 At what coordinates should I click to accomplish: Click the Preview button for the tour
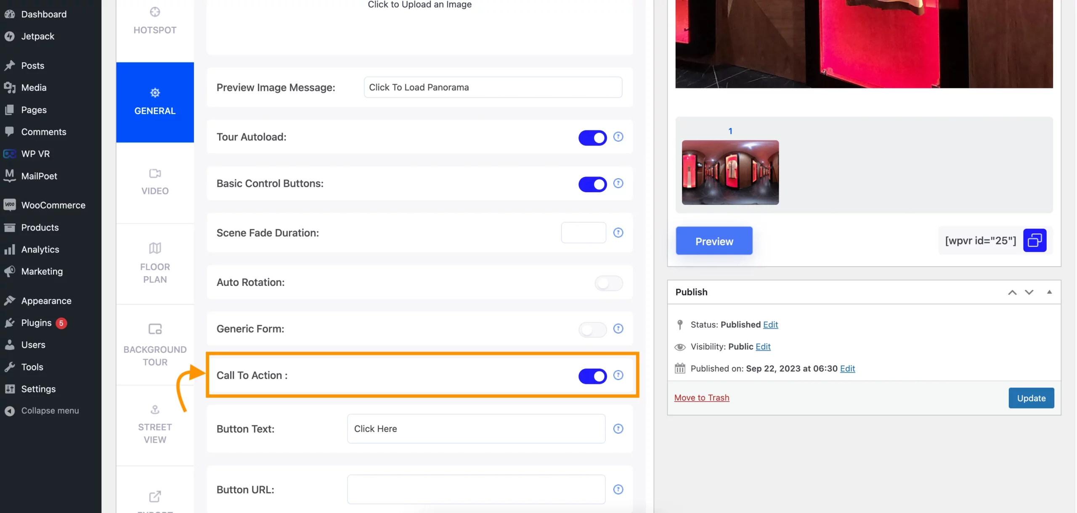(714, 241)
